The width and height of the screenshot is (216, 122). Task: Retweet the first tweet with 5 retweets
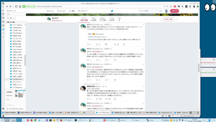97,44
